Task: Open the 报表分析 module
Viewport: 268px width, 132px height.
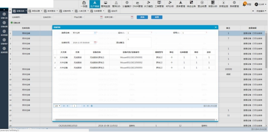Action: [x=213, y=4]
